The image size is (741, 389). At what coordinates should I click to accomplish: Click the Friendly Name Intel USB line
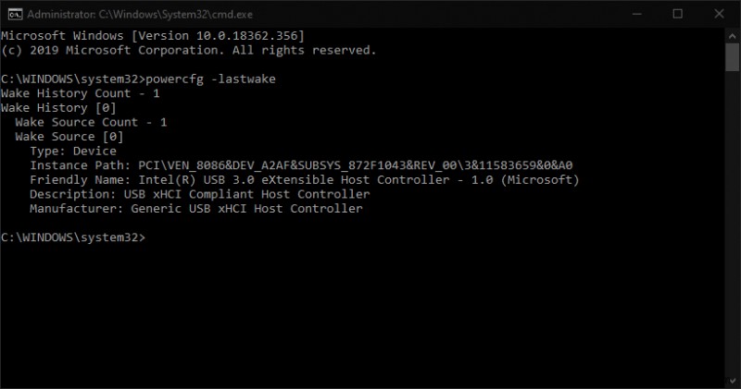click(x=304, y=179)
